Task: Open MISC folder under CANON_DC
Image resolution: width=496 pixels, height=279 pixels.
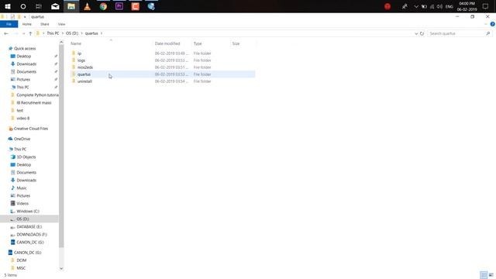Action: (21, 268)
